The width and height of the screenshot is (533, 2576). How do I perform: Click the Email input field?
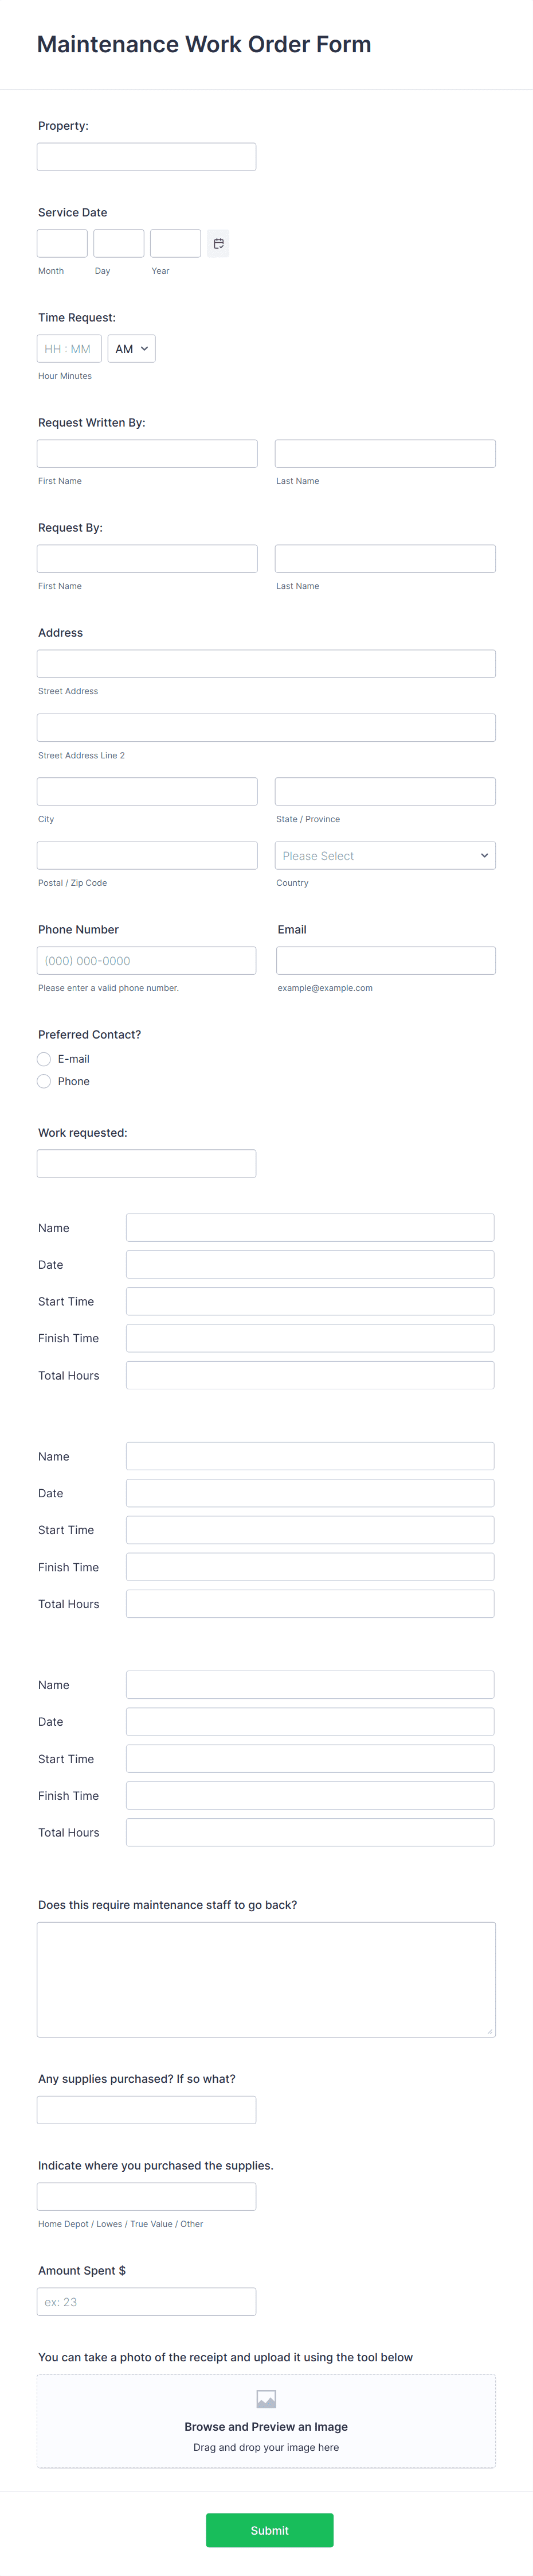tap(385, 960)
